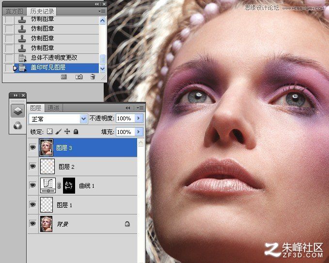The width and height of the screenshot is (329, 263).
Task: Select the 图层 2 thumbnail
Action: 47,166
